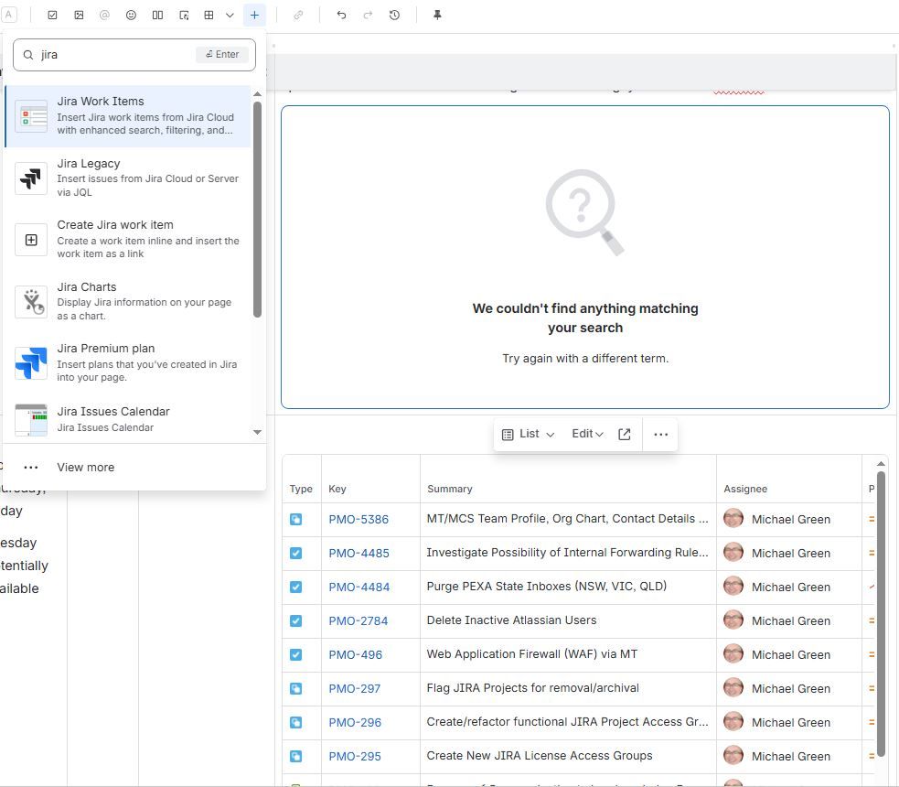Open the emoji picker
899x787 pixels.
[132, 15]
